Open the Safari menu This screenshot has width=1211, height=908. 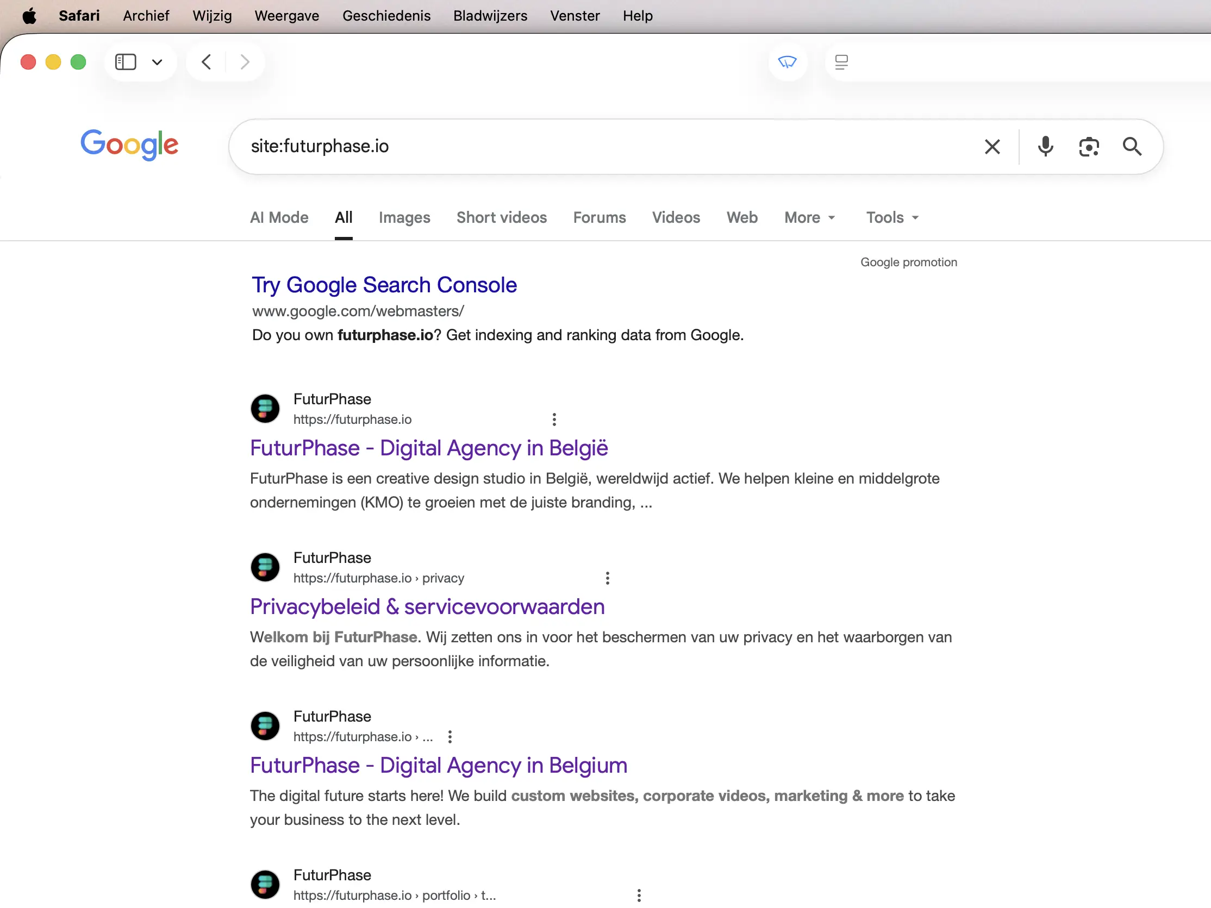[79, 16]
